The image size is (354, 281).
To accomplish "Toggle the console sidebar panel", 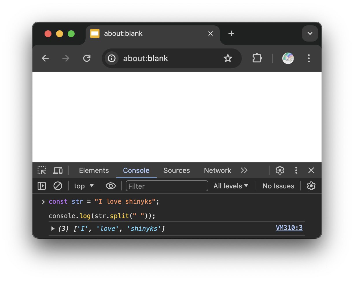I will point(42,186).
